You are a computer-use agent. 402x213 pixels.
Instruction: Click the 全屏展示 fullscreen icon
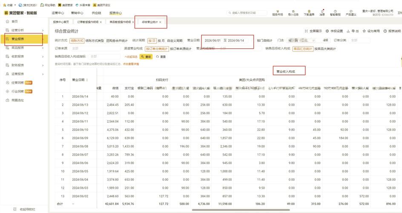pos(306,31)
